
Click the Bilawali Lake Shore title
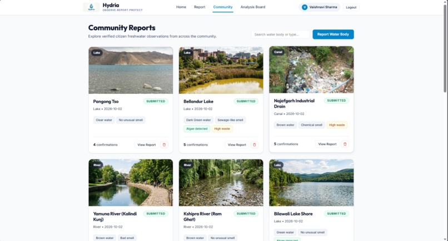click(293, 214)
